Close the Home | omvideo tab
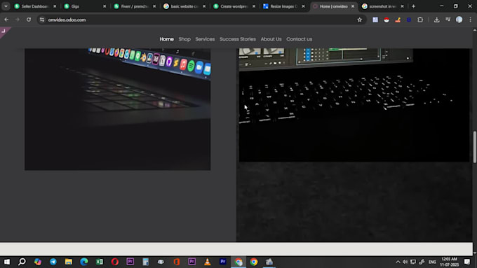Screen dimensions: 477x268 (x=353, y=6)
